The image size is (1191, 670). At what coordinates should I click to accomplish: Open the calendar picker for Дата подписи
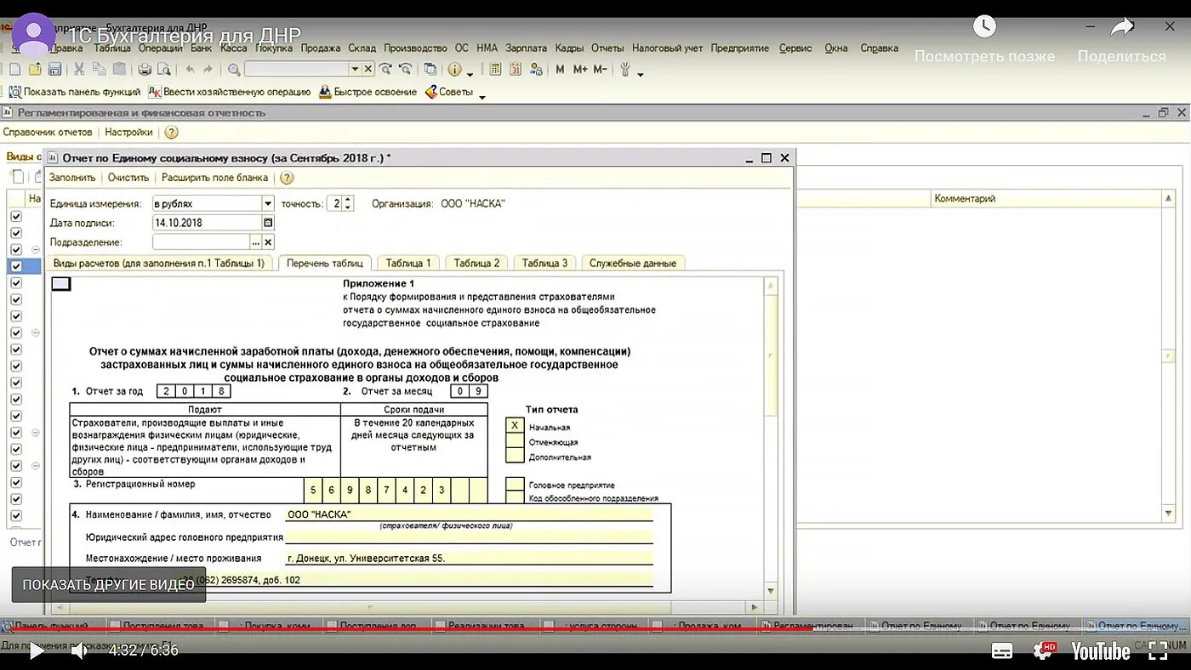(268, 223)
